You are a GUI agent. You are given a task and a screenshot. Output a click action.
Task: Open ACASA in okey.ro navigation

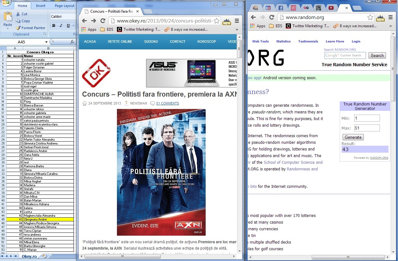click(x=90, y=41)
